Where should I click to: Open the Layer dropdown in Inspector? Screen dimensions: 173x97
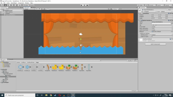(x=167, y=12)
